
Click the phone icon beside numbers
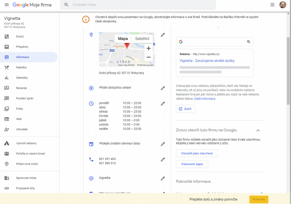[91, 159]
